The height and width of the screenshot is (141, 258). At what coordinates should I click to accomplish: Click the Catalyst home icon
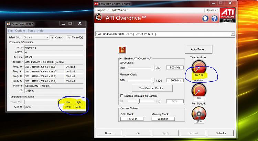coord(205,18)
